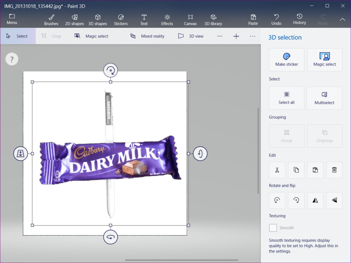Click the top-left selection resize handle
351x263 pixels.
tap(33, 82)
